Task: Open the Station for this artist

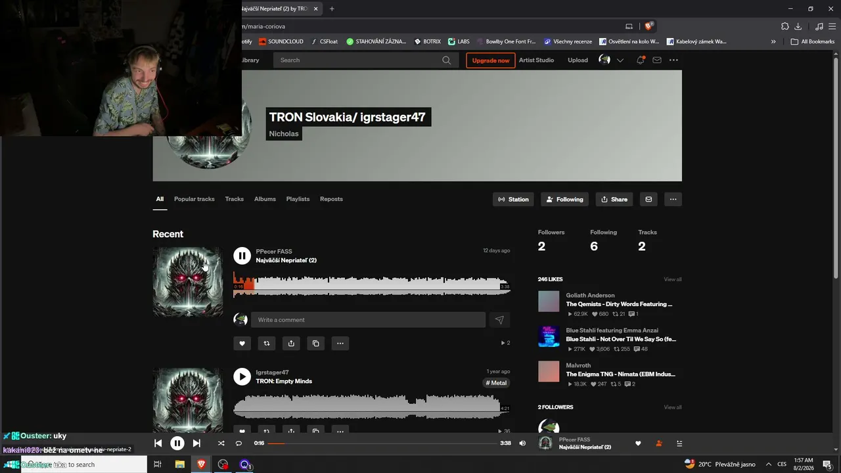Action: (513, 199)
